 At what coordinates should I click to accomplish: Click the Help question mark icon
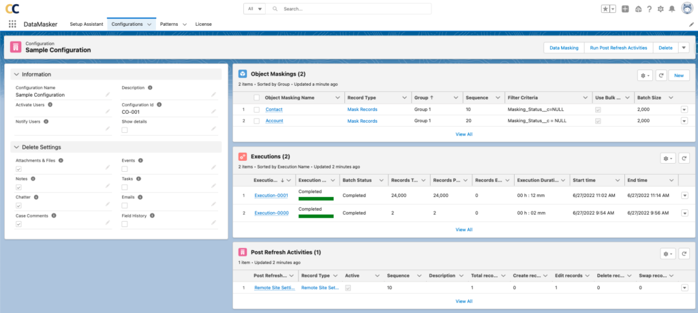(649, 9)
